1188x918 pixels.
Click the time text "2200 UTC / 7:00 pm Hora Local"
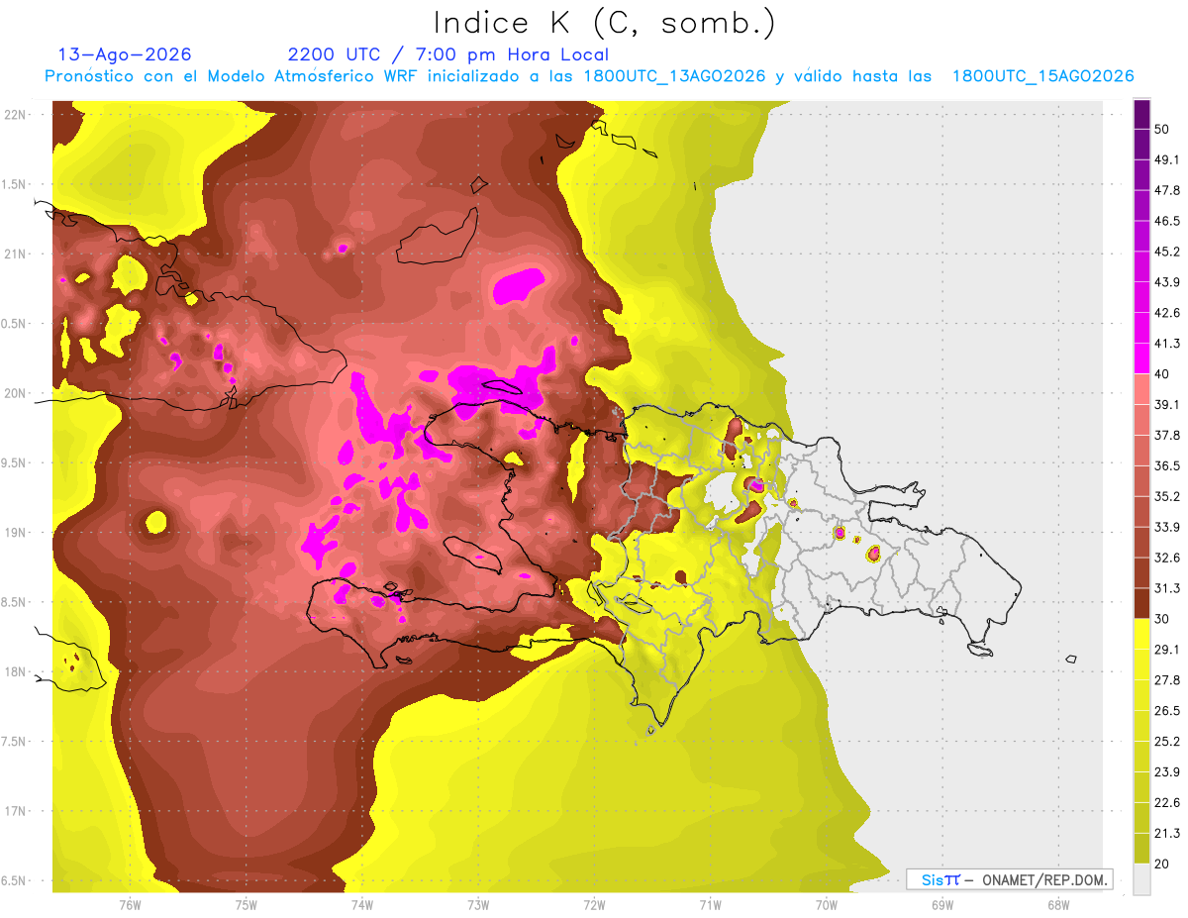click(448, 54)
